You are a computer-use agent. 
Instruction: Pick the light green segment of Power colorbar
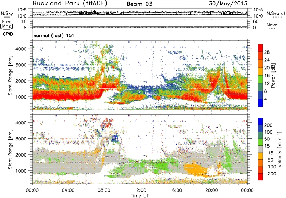pyautogui.click(x=261, y=79)
